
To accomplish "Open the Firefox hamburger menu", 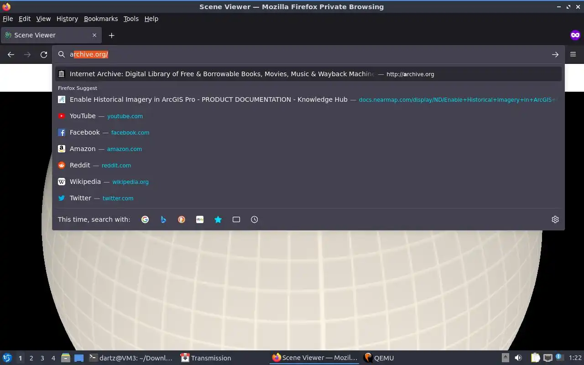I will click(573, 54).
